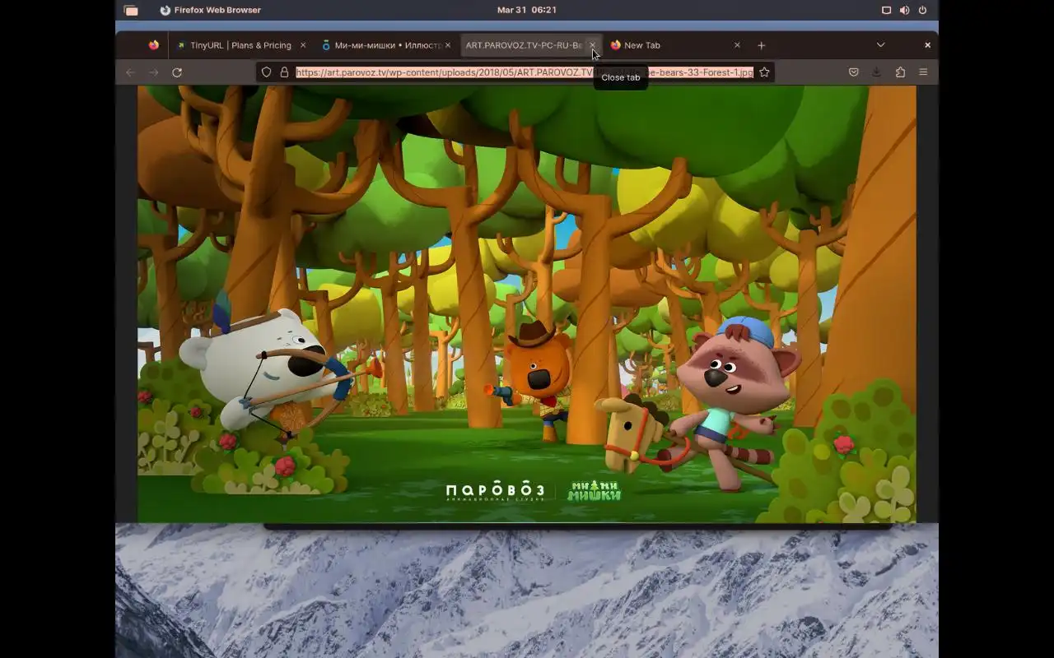Open the Downloads panel
The height and width of the screenshot is (658, 1054).
click(x=876, y=72)
